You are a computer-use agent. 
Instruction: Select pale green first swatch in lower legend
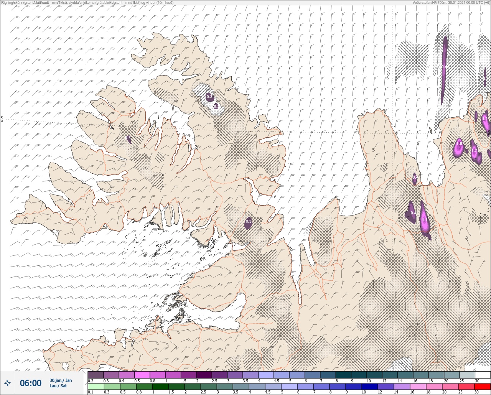coord(96,387)
